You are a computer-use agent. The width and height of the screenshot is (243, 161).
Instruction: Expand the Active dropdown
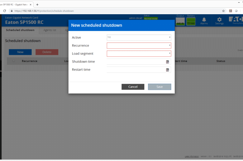(139, 37)
